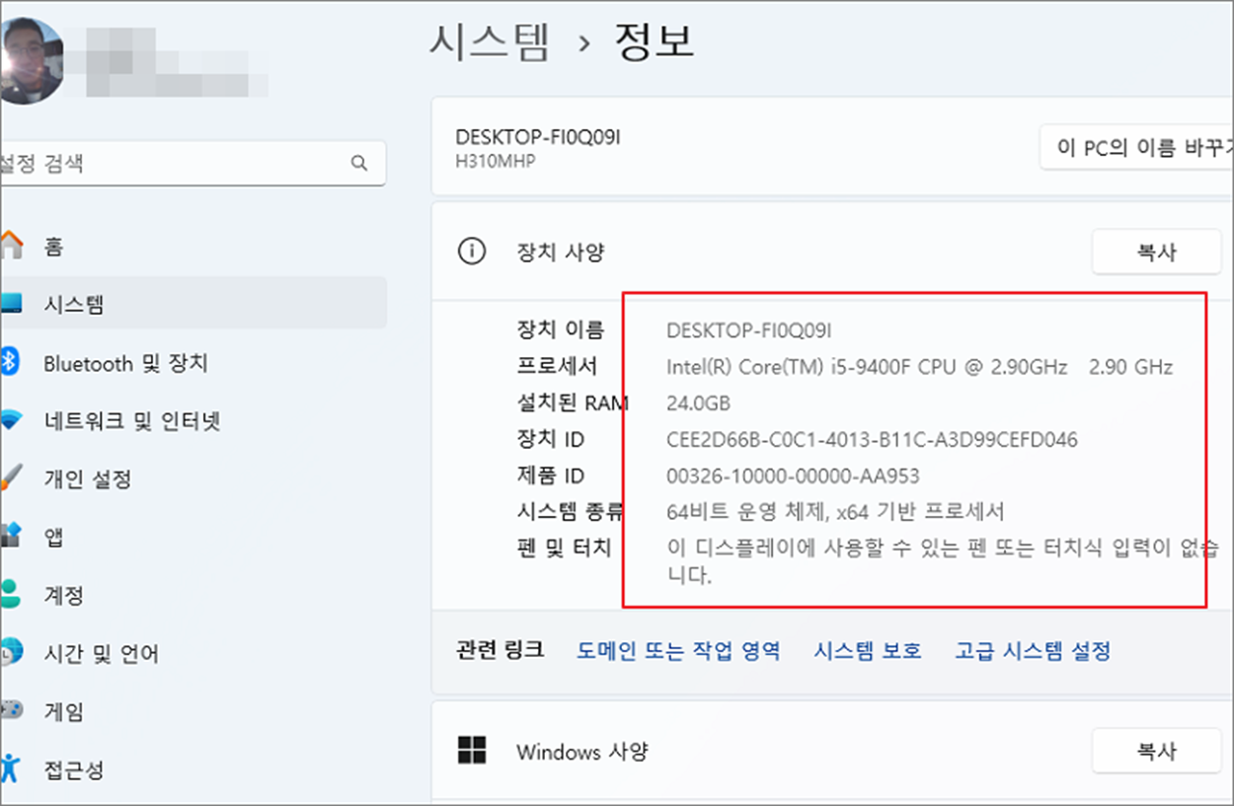Click the 개인 설정 paintbrush icon
This screenshot has height=806, width=1234.
[x=10, y=479]
